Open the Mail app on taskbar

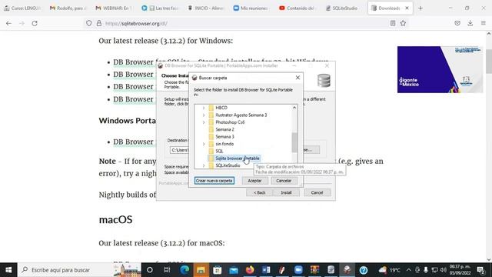pyautogui.click(x=234, y=270)
